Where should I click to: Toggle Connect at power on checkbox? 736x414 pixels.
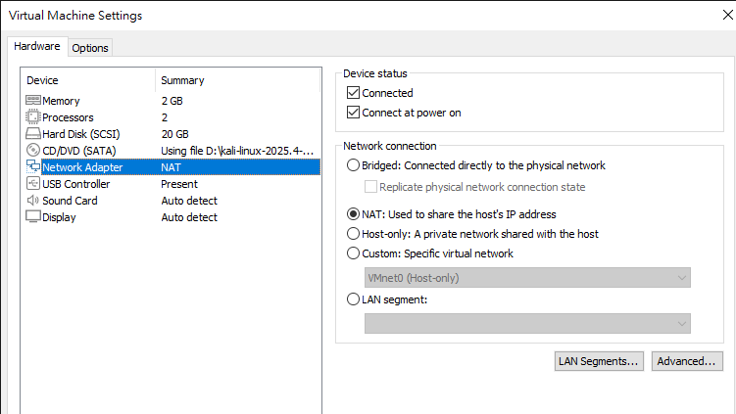click(x=354, y=113)
